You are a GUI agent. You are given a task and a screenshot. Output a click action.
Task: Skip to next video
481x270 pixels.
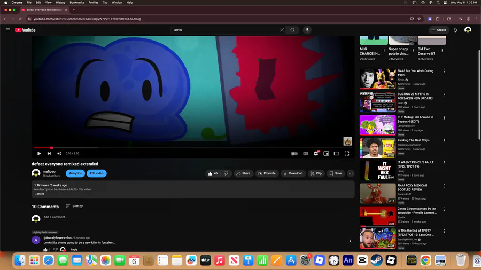(x=49, y=153)
